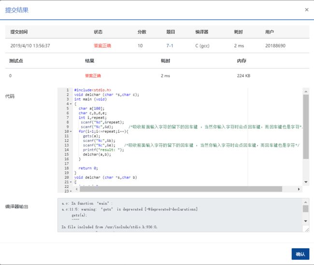Image resolution: width=314 pixels, height=265 pixels.
Task: Click code line printf("result: ");
Action: (x=103, y=150)
